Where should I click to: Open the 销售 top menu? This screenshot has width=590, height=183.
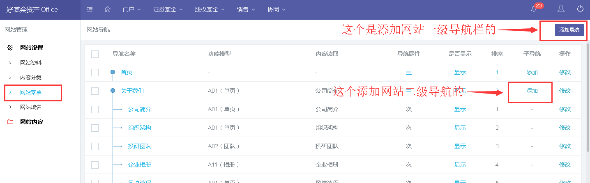[x=246, y=9]
